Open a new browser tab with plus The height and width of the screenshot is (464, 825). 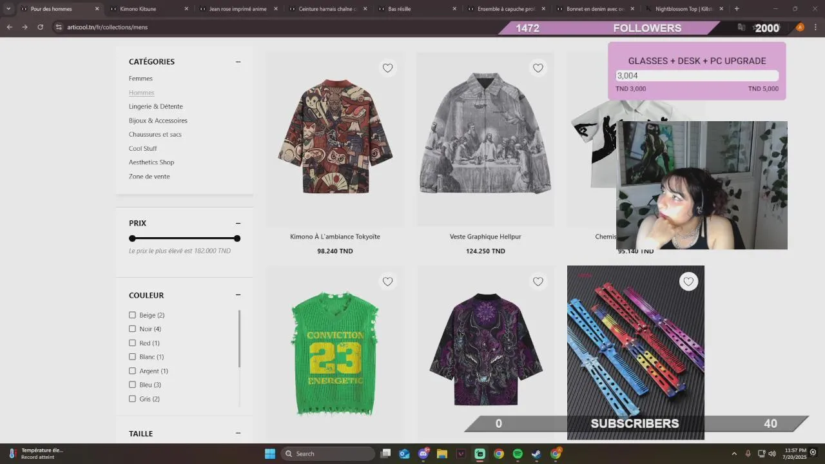[737, 9]
